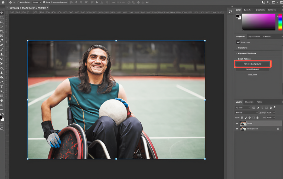Image resolution: width=283 pixels, height=179 pixels.
Task: Select the Hand tool
Action: 1,100
